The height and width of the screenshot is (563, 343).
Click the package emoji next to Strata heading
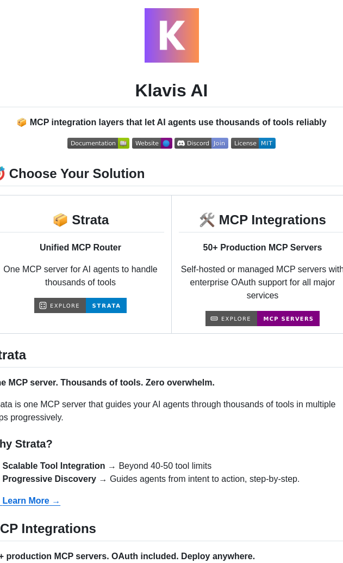[x=60, y=220]
